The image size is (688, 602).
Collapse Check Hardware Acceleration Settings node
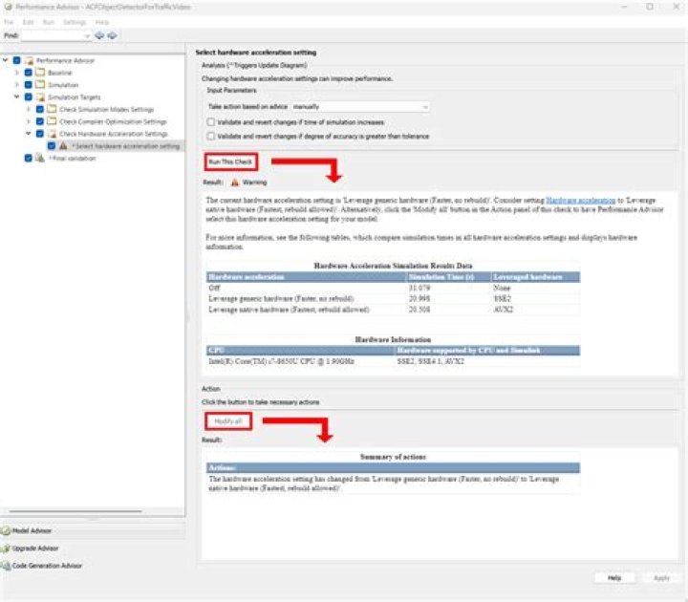pos(29,133)
